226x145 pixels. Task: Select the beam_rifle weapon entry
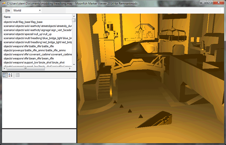[26, 59]
